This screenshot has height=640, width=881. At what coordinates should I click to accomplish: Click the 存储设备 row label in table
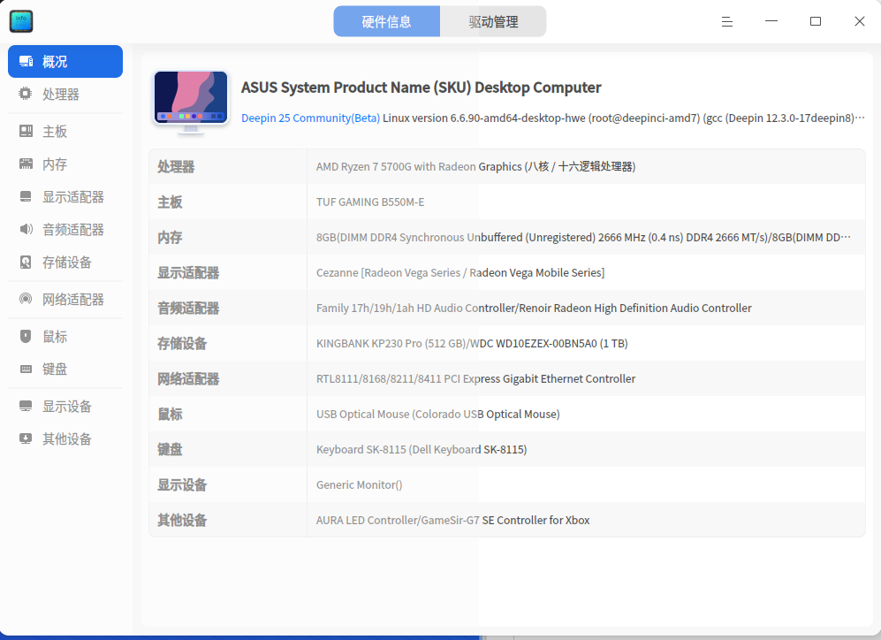coord(182,343)
